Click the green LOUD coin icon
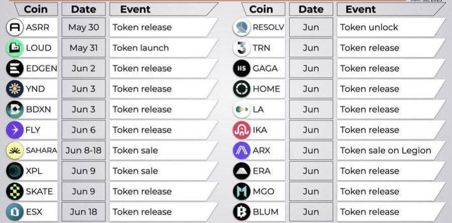This screenshot has height=223, width=452. point(15,48)
